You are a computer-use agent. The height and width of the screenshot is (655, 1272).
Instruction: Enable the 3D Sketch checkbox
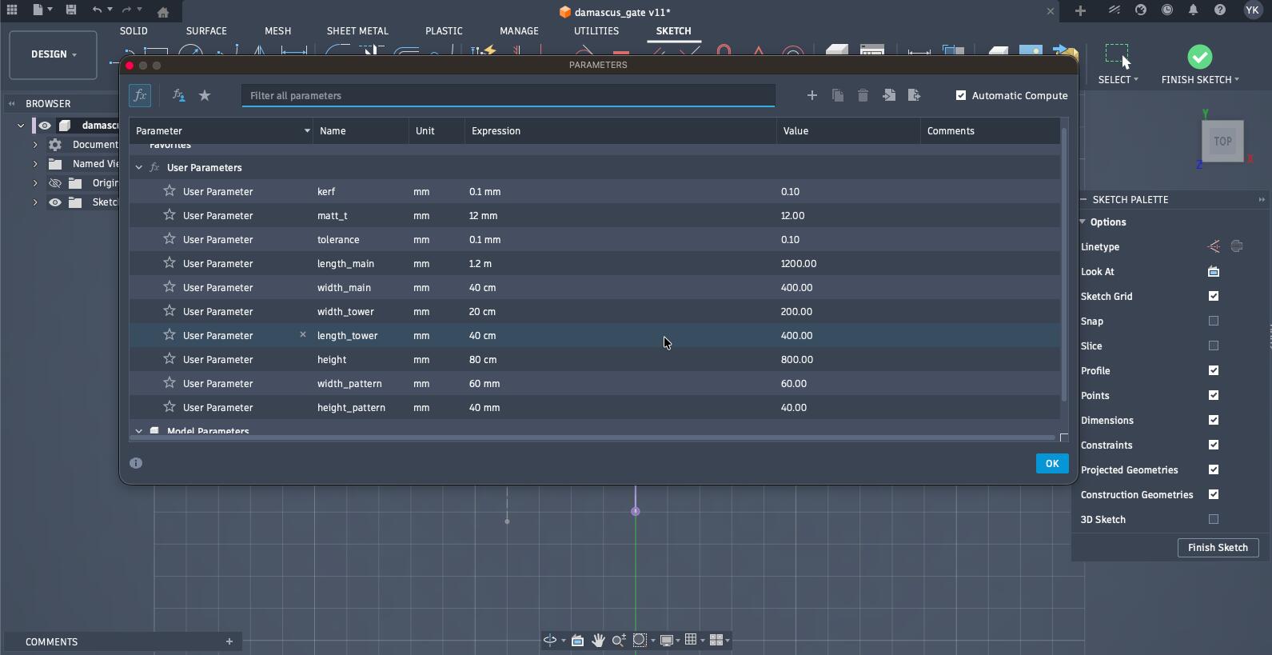pyautogui.click(x=1214, y=519)
